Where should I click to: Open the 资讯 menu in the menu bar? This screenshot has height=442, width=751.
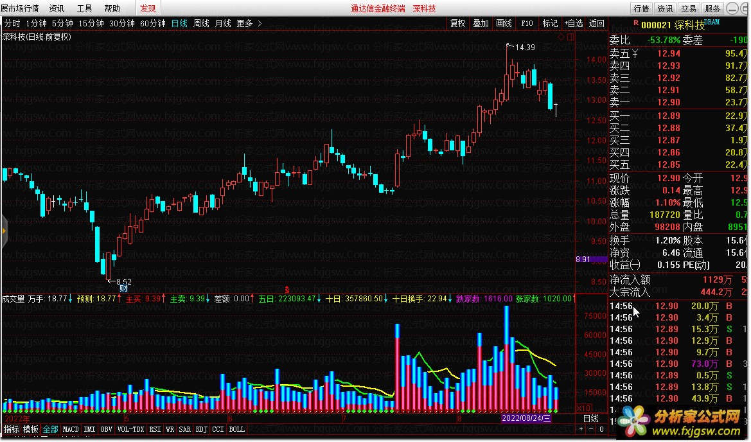(x=57, y=8)
